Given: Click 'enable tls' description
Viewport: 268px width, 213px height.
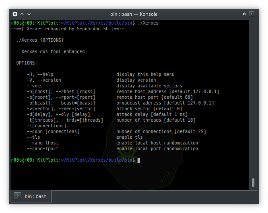Looking at the screenshot, I should pyautogui.click(x=130, y=137).
